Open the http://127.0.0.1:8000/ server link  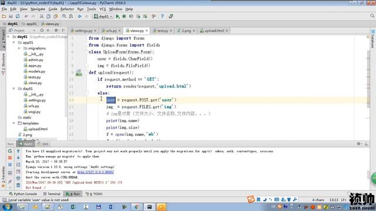(x=95, y=172)
